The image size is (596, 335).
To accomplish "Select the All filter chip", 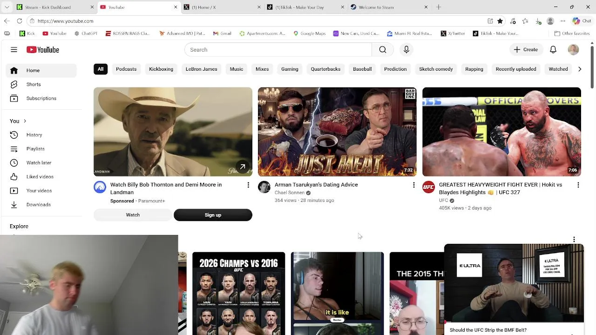I will pos(101,69).
